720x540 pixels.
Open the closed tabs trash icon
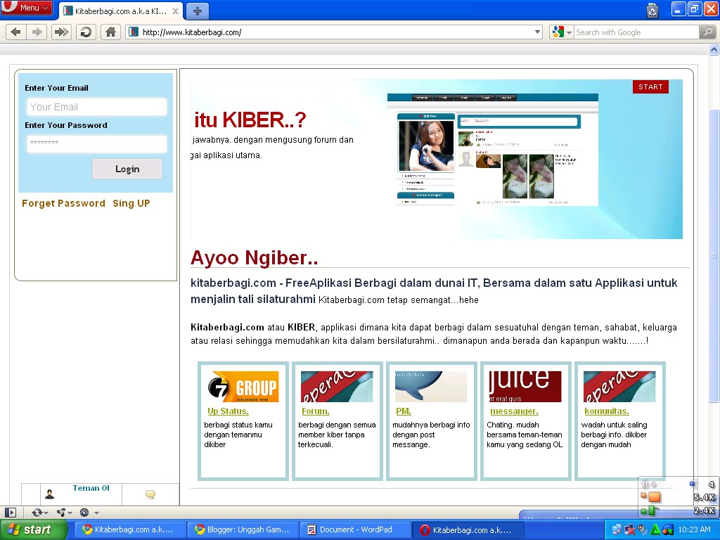652,10
